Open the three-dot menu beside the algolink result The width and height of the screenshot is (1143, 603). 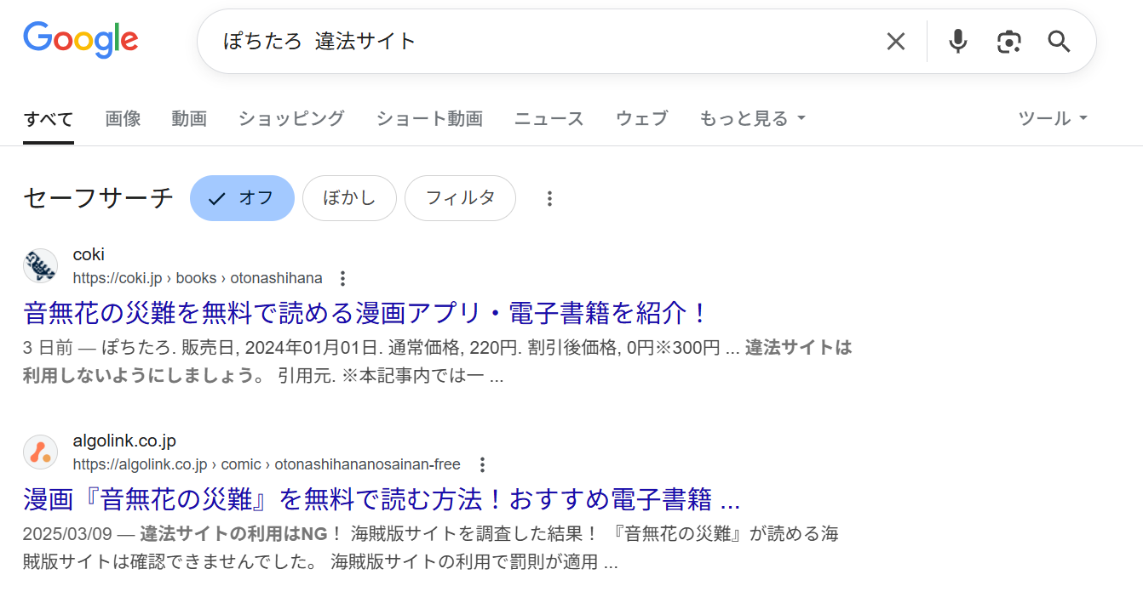point(482,464)
